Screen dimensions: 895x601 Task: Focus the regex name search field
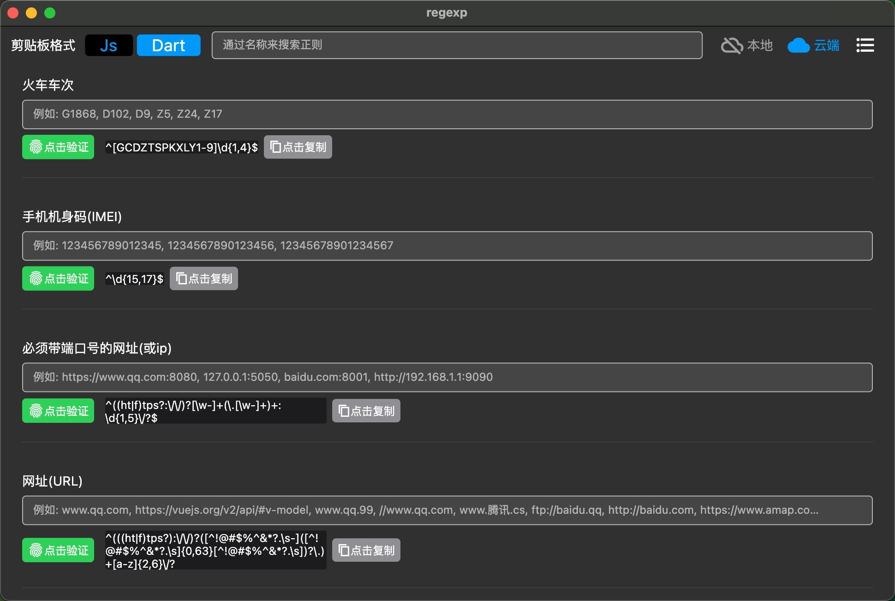click(457, 45)
